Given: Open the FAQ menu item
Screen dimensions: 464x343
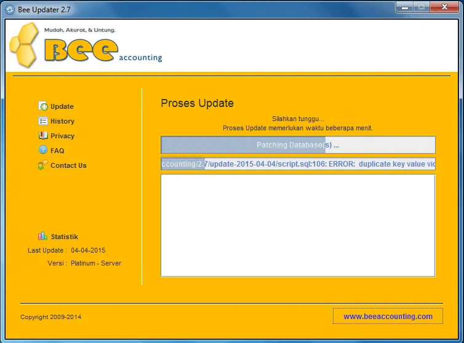Looking at the screenshot, I should [57, 151].
